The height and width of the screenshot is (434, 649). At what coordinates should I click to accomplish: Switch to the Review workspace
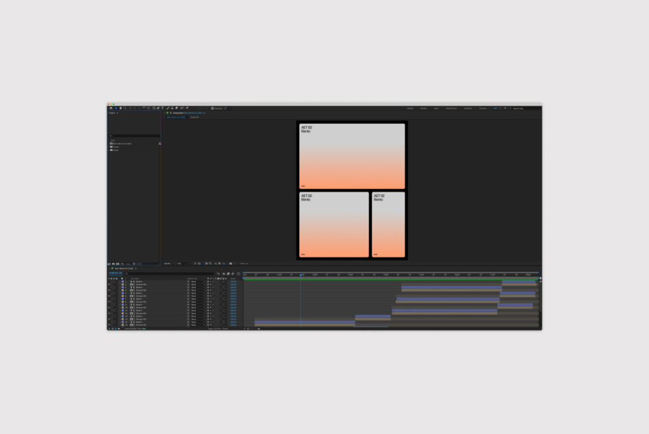pos(423,108)
